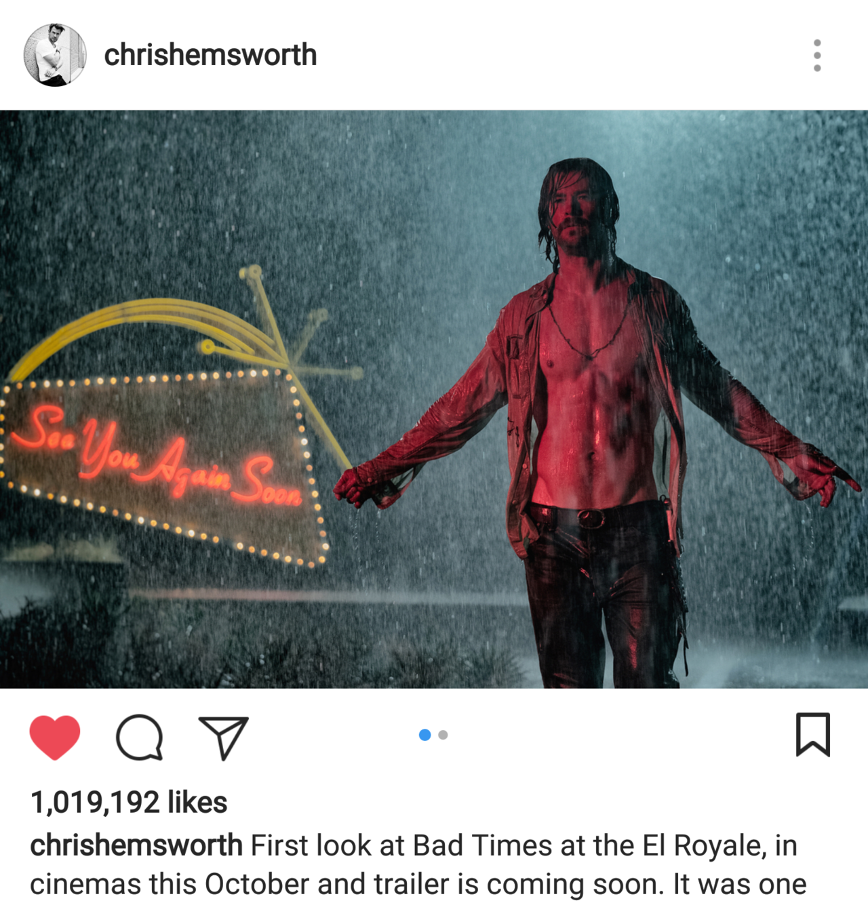Unlike the post with the red heart
868x903 pixels.
(x=55, y=737)
